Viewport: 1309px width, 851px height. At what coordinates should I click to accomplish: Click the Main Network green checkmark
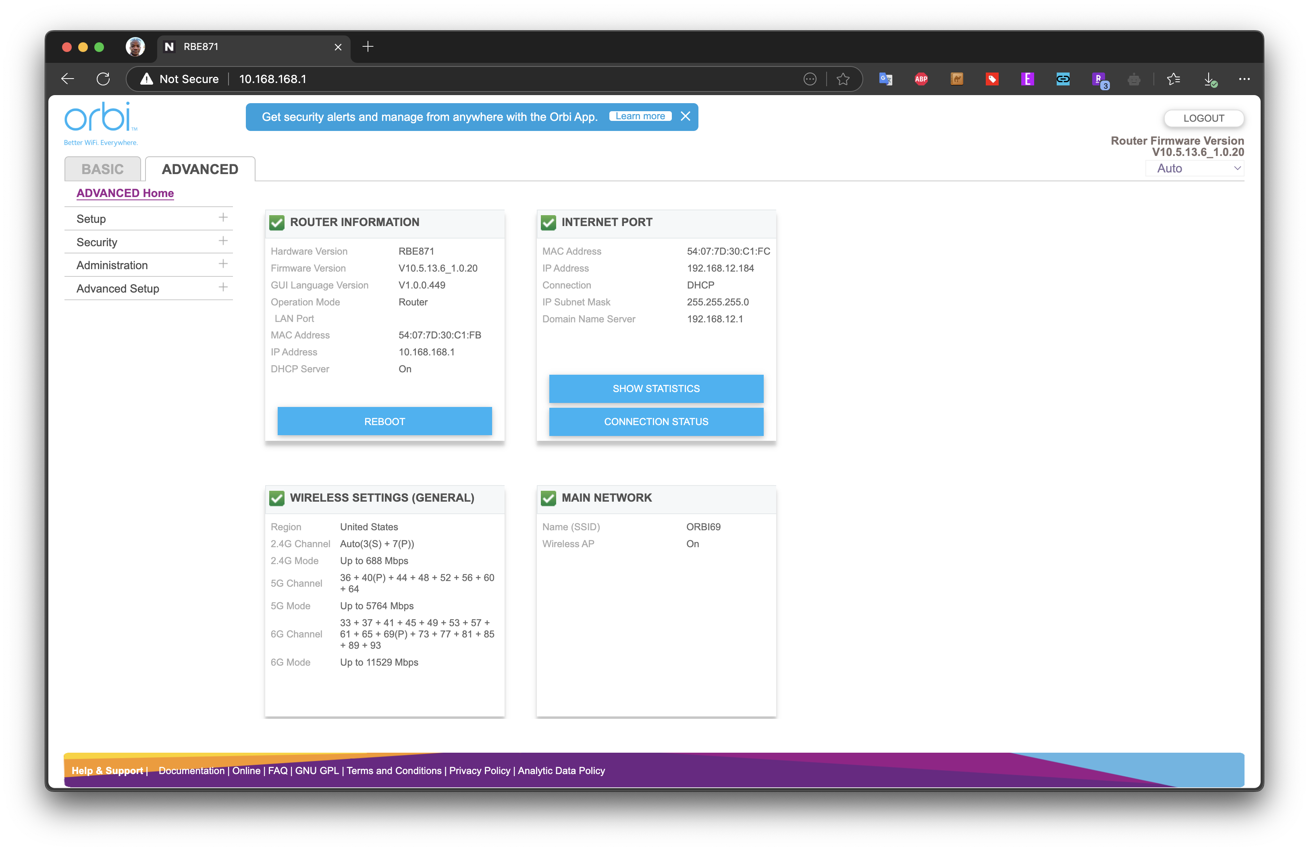click(549, 498)
